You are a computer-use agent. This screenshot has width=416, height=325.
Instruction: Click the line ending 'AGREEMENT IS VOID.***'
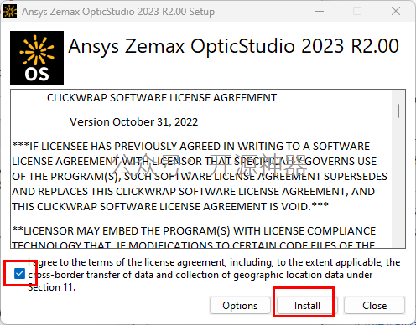tap(170, 207)
